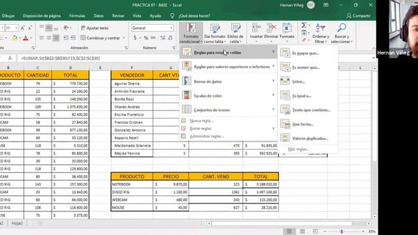Switch to Page Break preview in status bar
Image resolution: width=418 pixels, height=235 pixels.
pos(315,231)
